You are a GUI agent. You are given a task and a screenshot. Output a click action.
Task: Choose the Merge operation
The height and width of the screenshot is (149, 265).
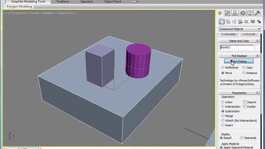point(227,116)
